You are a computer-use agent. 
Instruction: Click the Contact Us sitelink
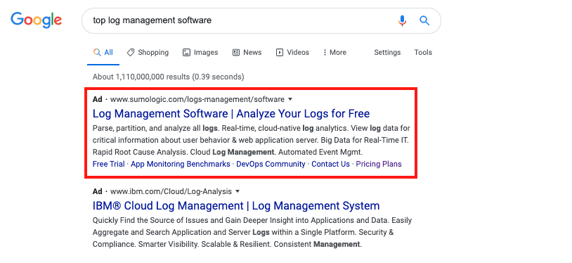point(330,164)
